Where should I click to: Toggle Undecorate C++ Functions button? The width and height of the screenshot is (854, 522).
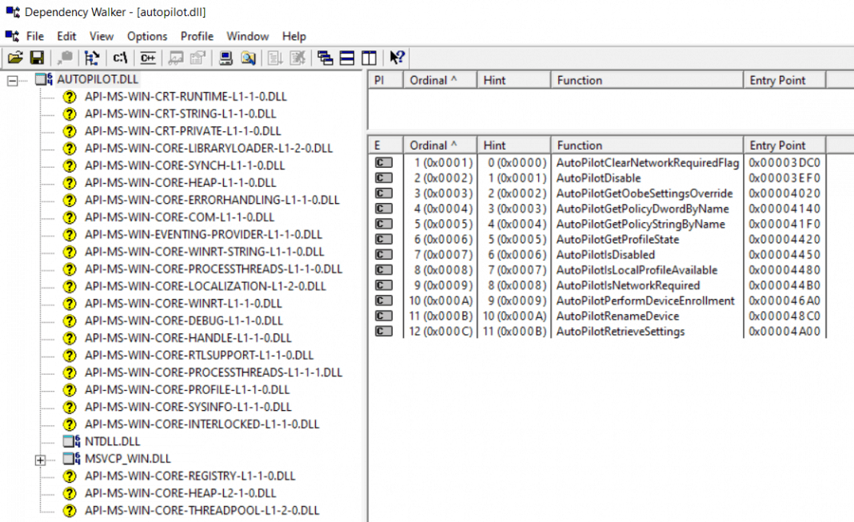point(147,58)
